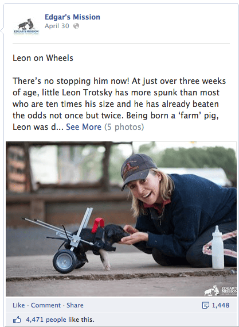Open the Edgar's Mission page name link
The width and height of the screenshot is (239, 327).
tap(72, 17)
